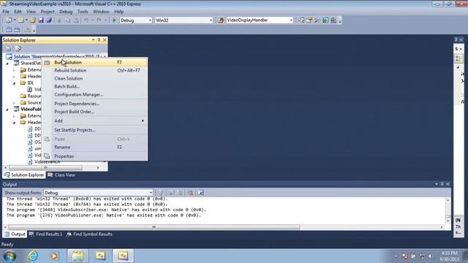The image size is (468, 263).
Task: Choose Build Solution in context menu
Action: tap(94, 62)
